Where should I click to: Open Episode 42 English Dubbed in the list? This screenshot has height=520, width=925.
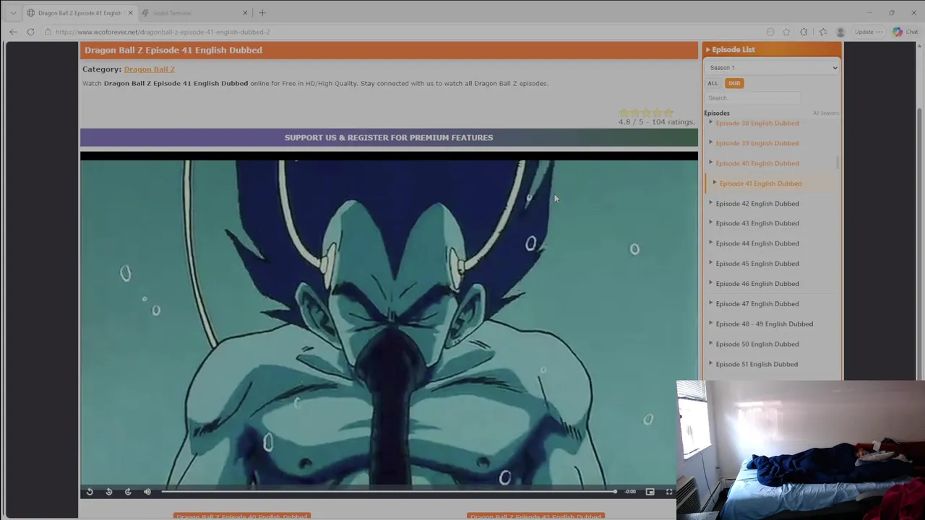(757, 204)
